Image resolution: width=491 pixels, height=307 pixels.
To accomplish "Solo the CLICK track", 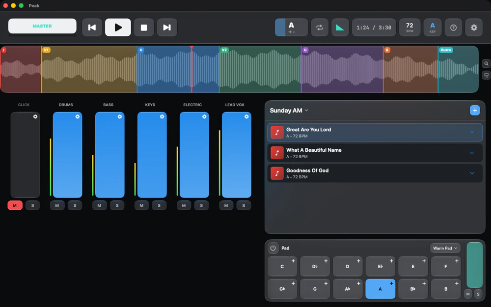I will [x=32, y=205].
